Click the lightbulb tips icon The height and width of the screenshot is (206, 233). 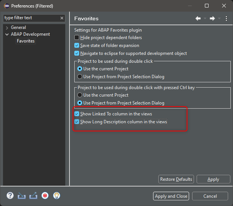56,195
